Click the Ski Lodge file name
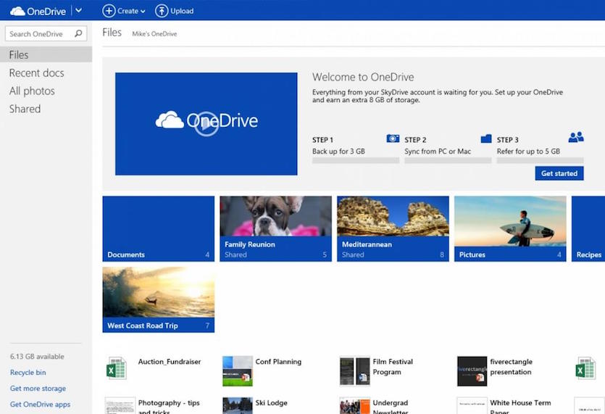This screenshot has width=605, height=414. pos(271,403)
